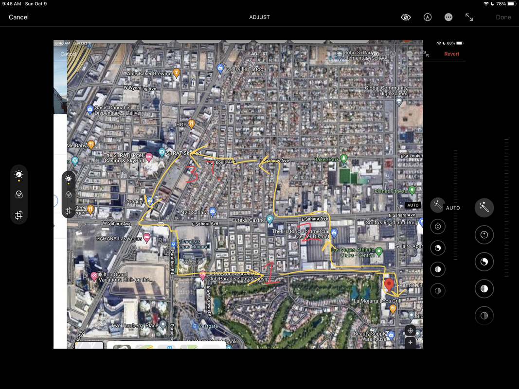Click the inner slider ticks in the photo
Image resolution: width=519 pixels, height=389 pixels.
tap(456, 205)
